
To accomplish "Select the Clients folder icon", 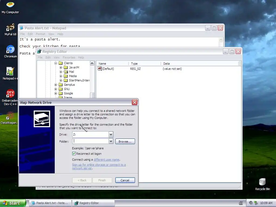I will (61, 63).
